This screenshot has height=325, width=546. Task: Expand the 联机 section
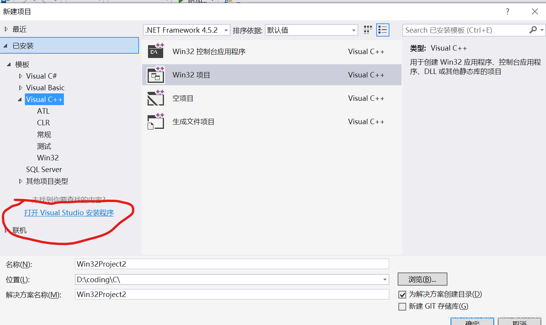6,230
